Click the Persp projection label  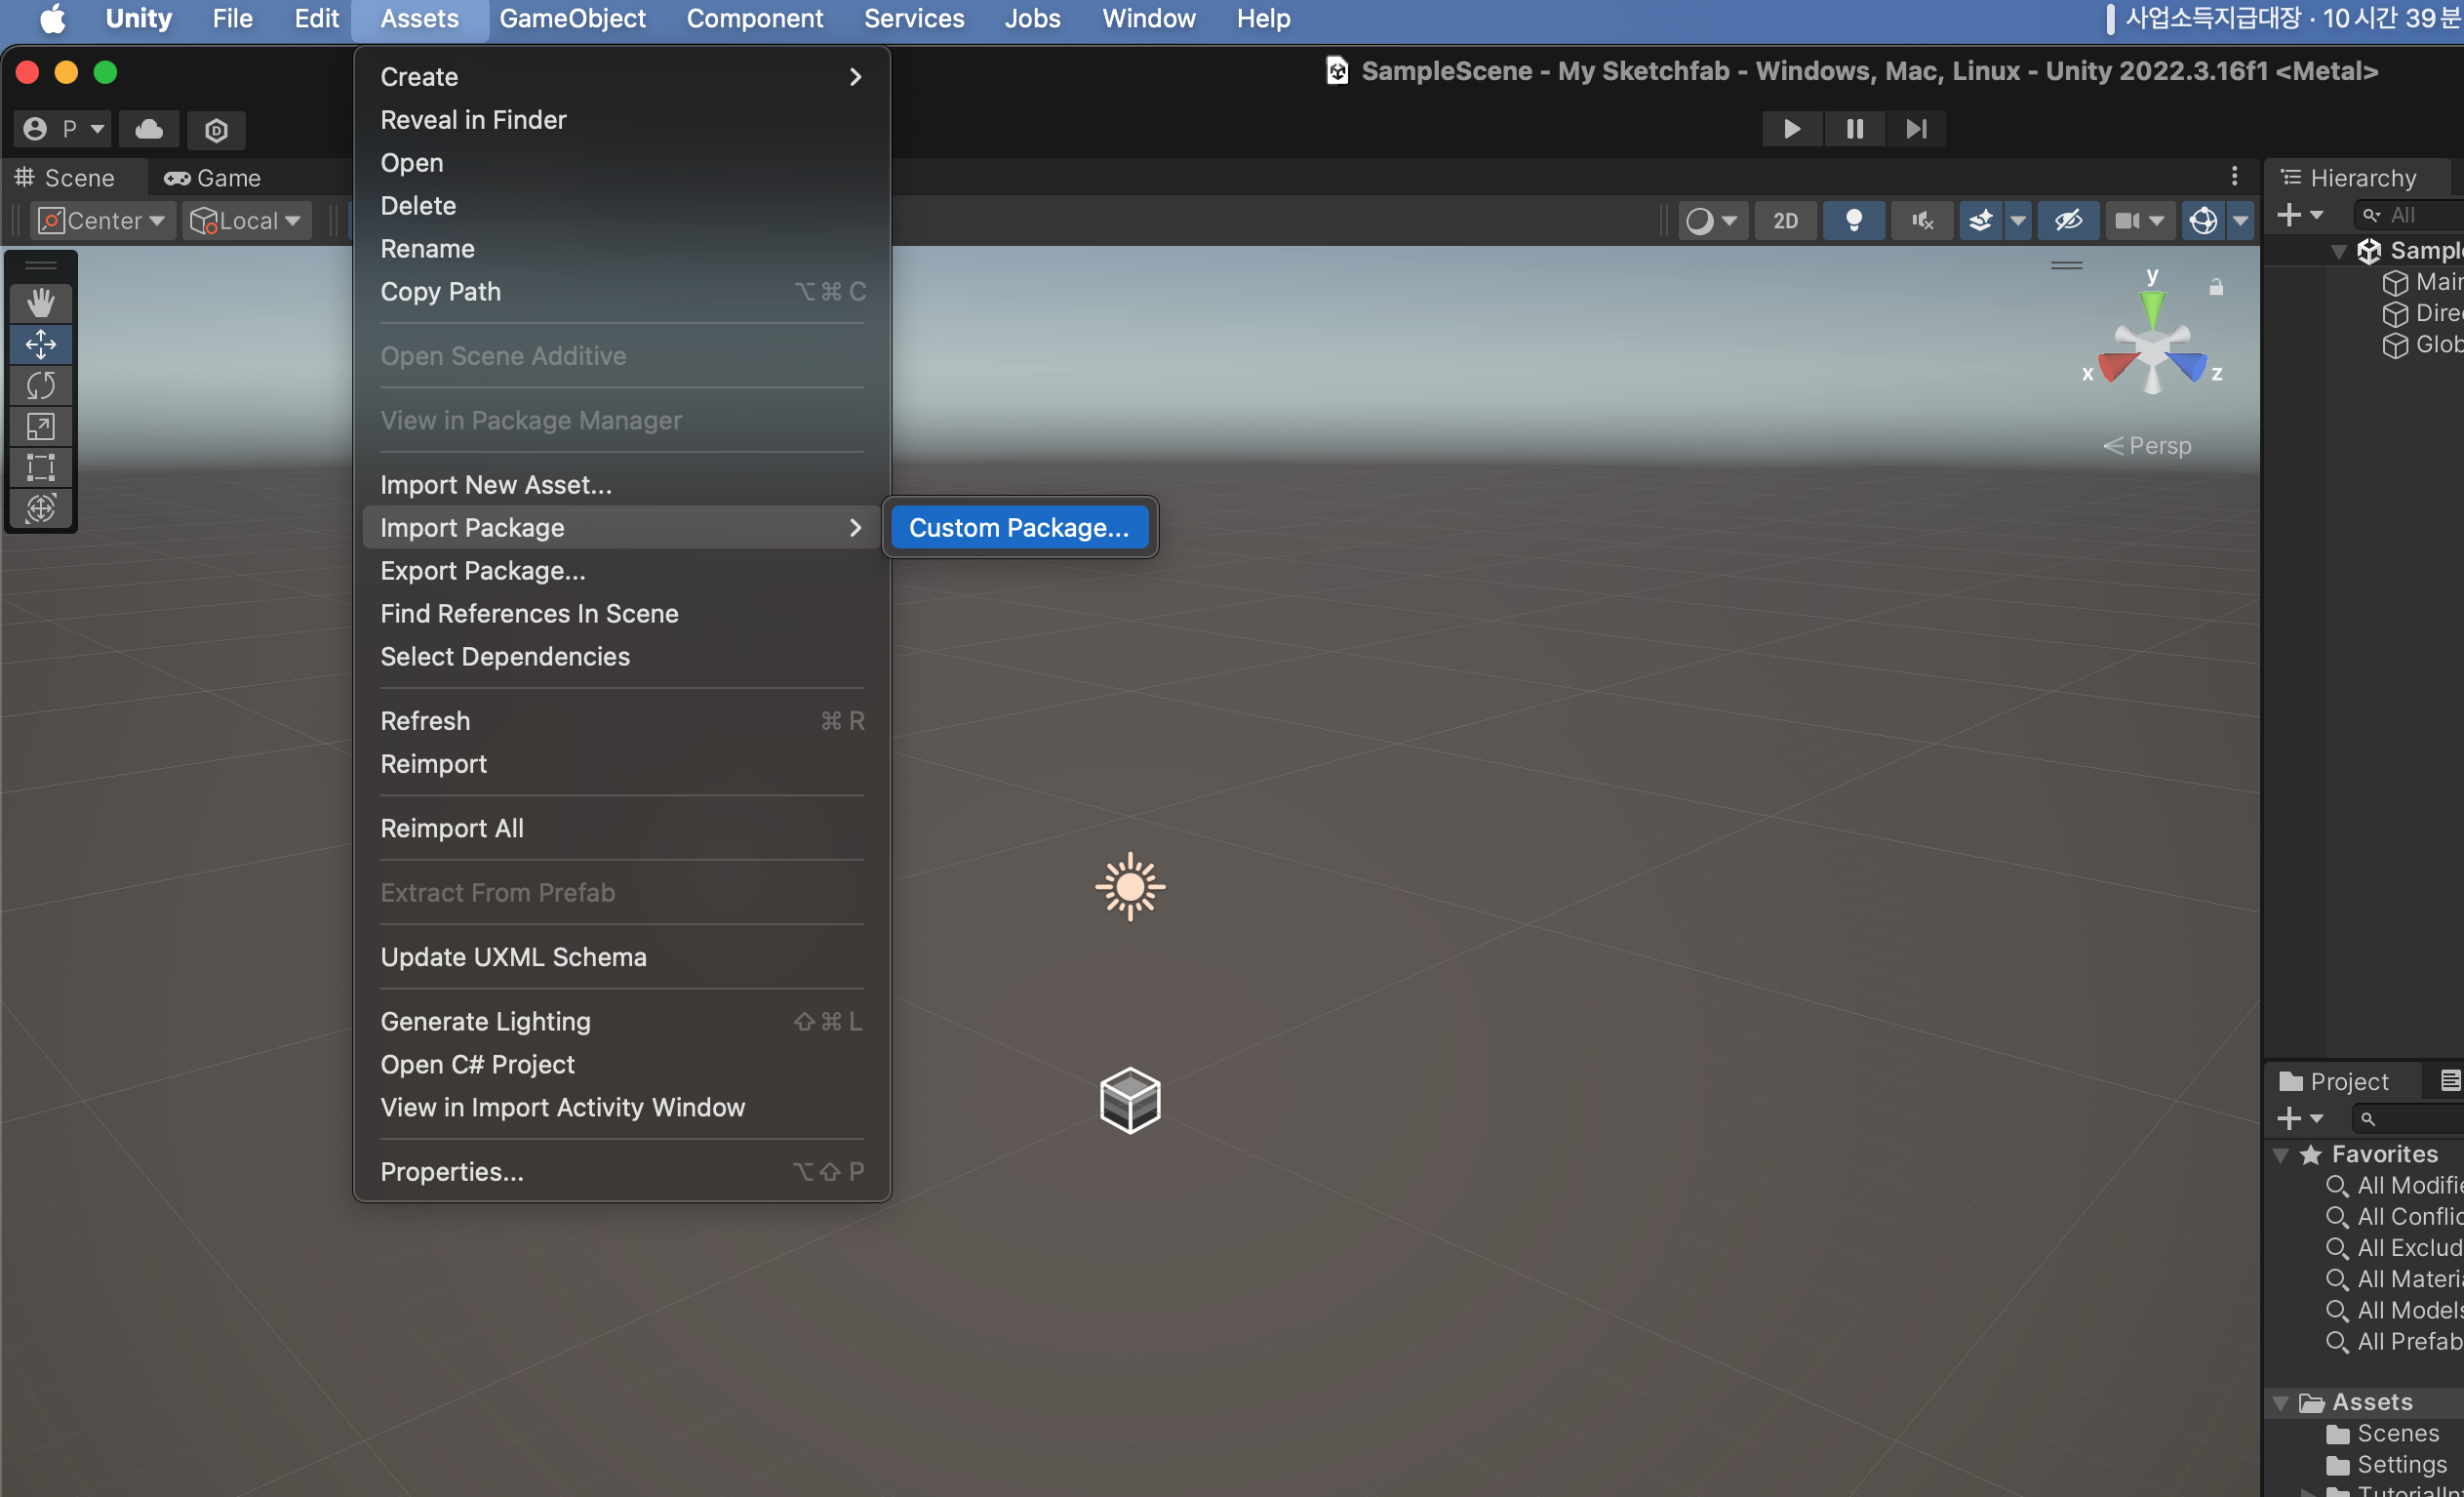click(2158, 445)
